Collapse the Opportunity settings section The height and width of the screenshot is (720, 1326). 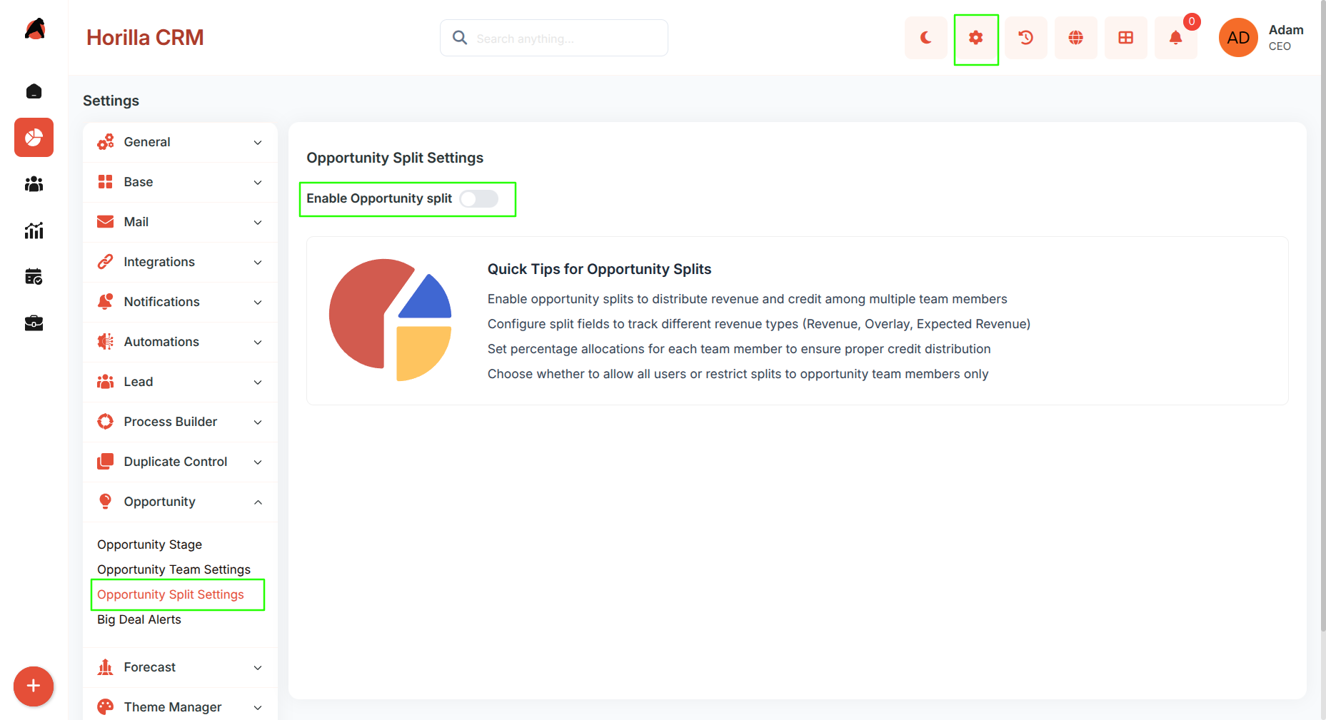pos(180,502)
